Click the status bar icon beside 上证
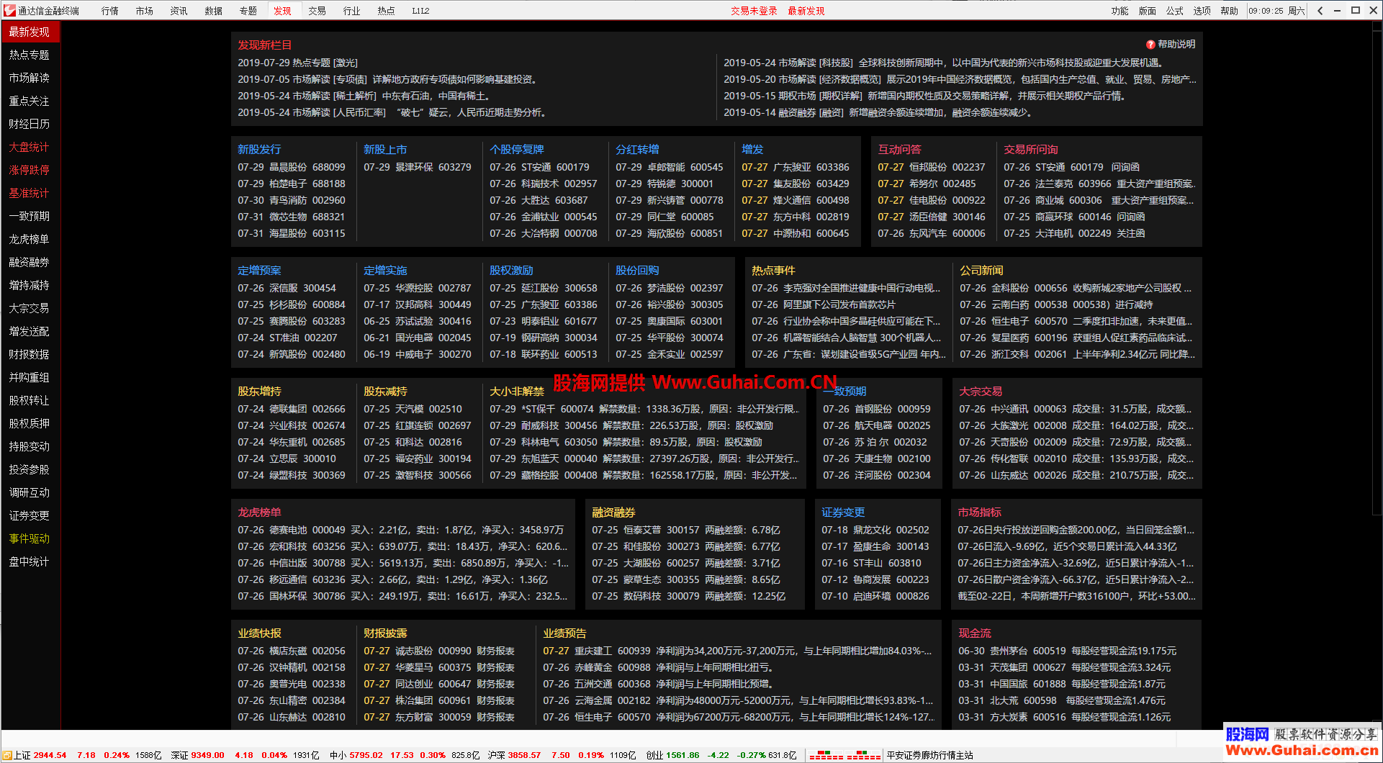 click(x=8, y=755)
